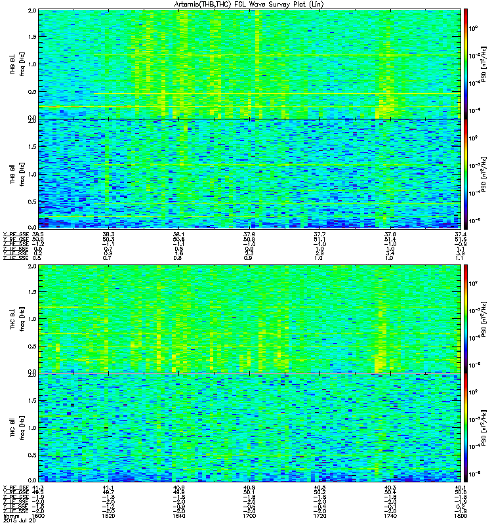492x525 pixels.
Task: Click the date label '2015 Jul 20'
Action: coord(20,520)
